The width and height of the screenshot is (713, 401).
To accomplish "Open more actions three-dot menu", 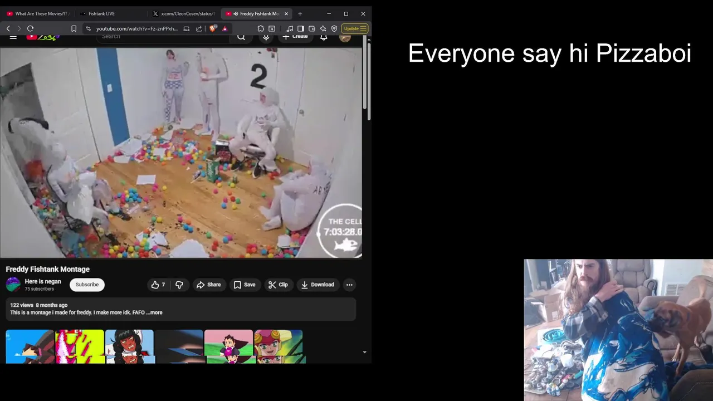I will (349, 285).
